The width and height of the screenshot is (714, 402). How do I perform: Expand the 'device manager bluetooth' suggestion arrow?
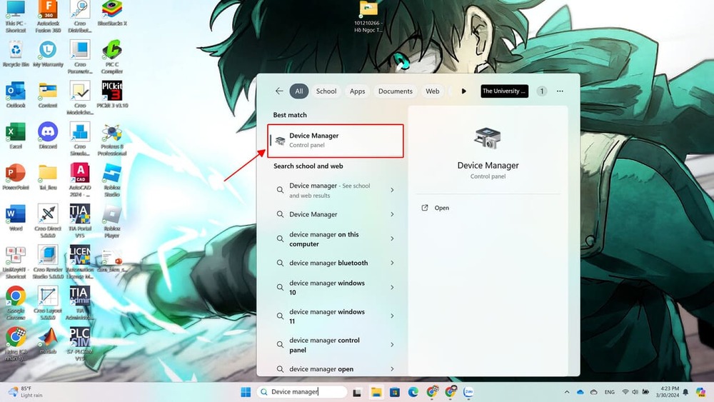392,263
